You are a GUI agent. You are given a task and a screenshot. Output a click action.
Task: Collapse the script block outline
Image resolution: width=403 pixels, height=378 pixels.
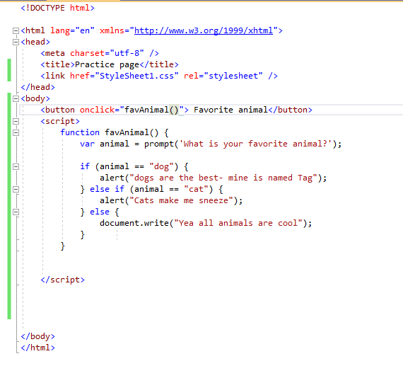[16, 121]
